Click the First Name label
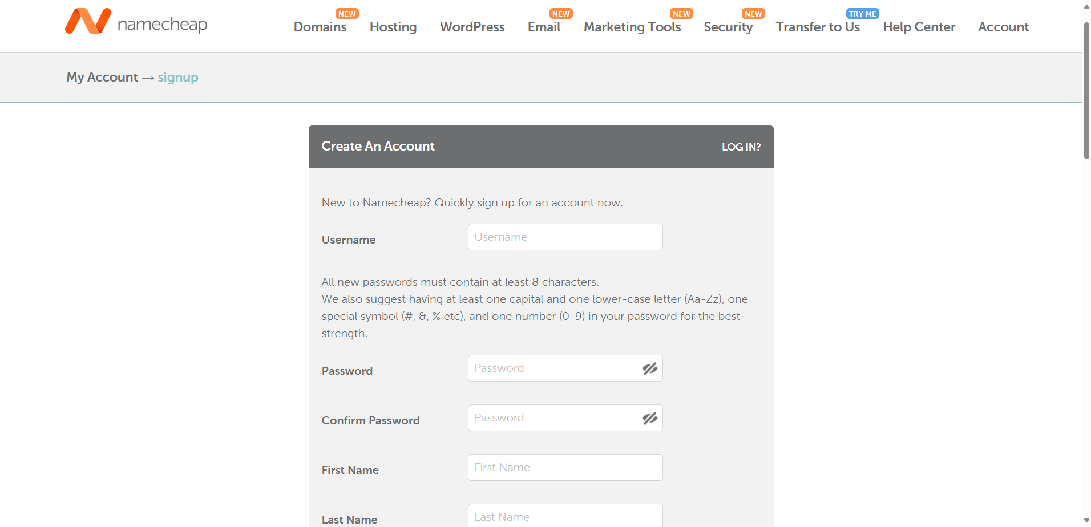 point(350,471)
